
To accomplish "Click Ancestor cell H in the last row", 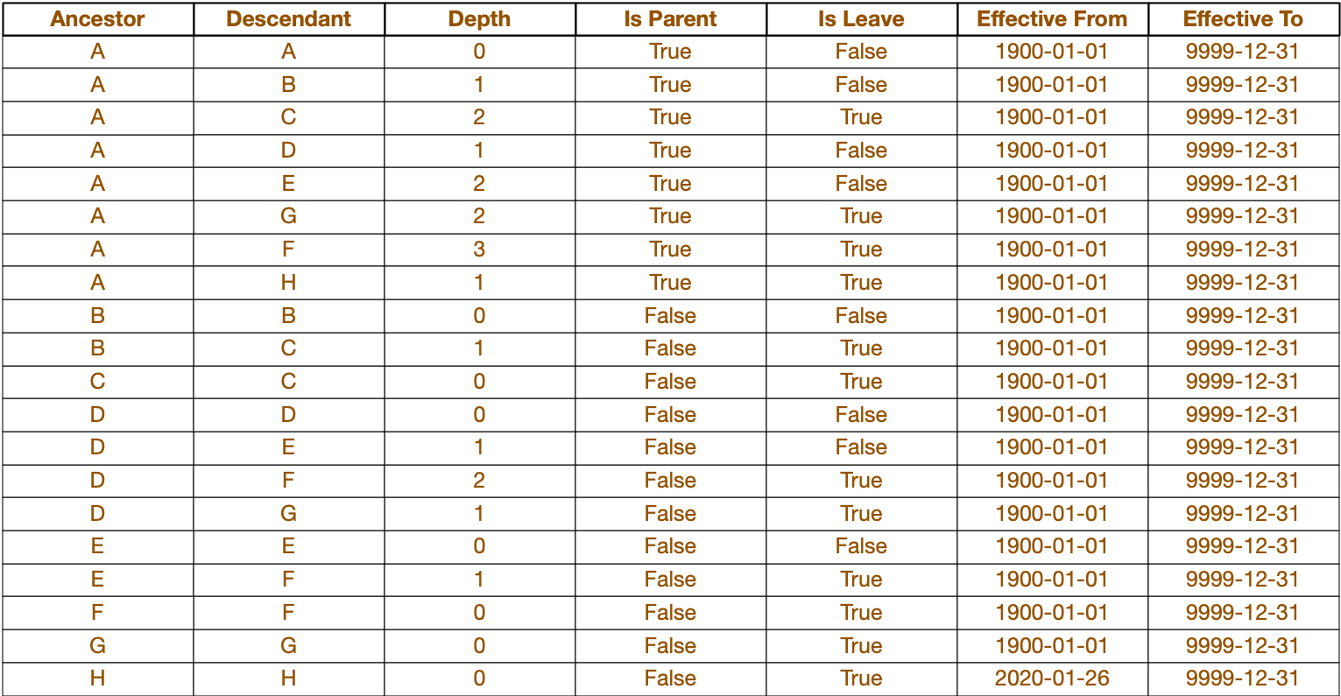I will coord(97,678).
